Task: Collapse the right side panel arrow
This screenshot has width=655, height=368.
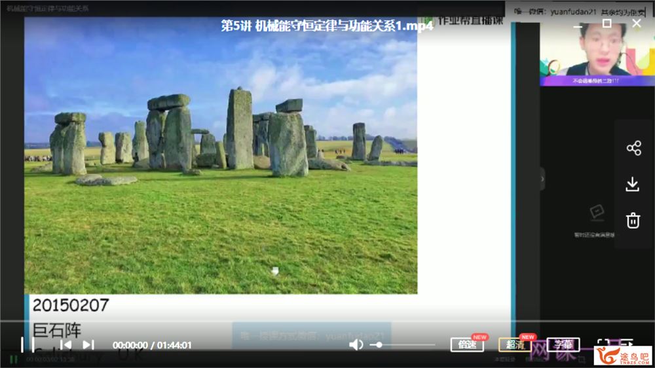Action: click(542, 179)
